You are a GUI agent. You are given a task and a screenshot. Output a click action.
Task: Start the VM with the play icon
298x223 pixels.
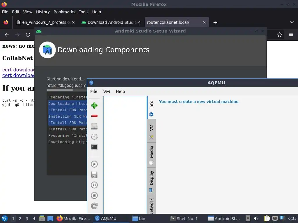pos(94,164)
